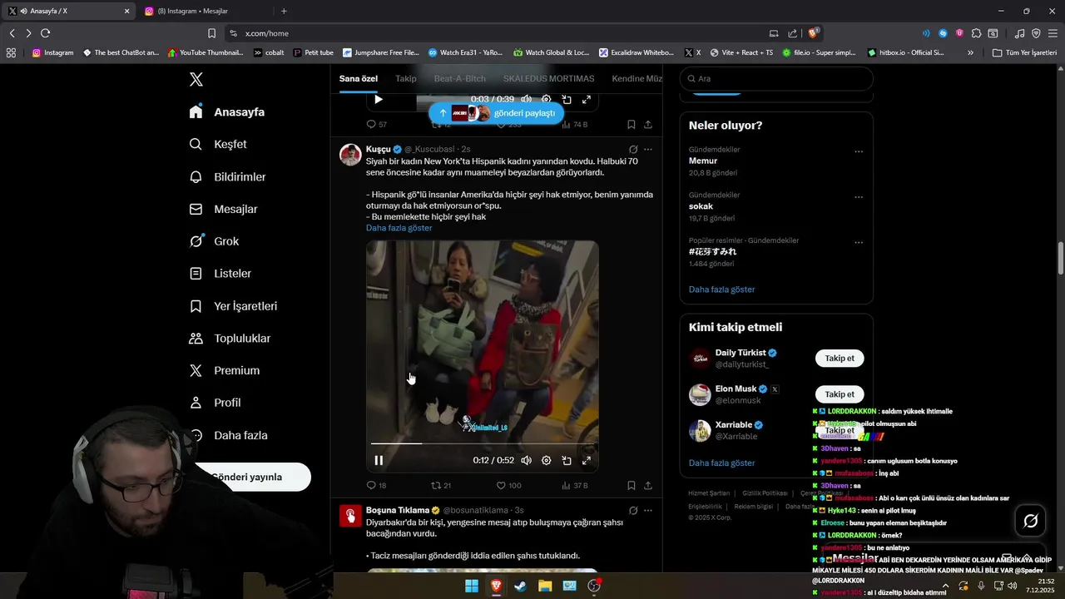Open Grok icon on Kuşçu post
Screen dimensions: 1065x599
[x=633, y=149]
